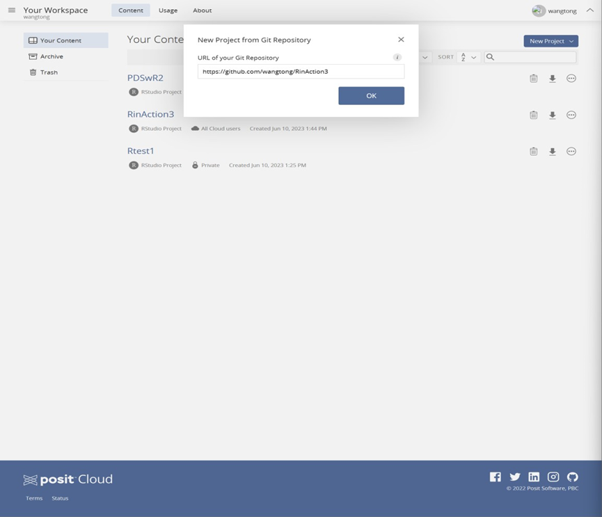Open the Instagram icon in footer
Screen dimensions: 602x517
(553, 477)
